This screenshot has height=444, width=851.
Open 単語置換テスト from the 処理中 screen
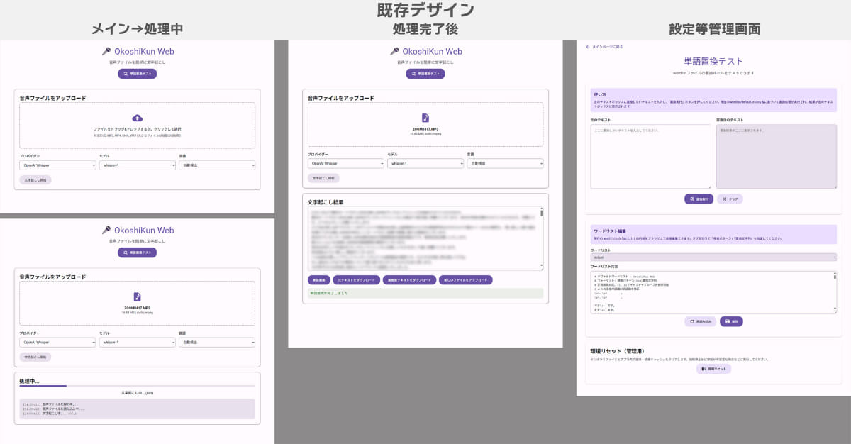(x=138, y=252)
